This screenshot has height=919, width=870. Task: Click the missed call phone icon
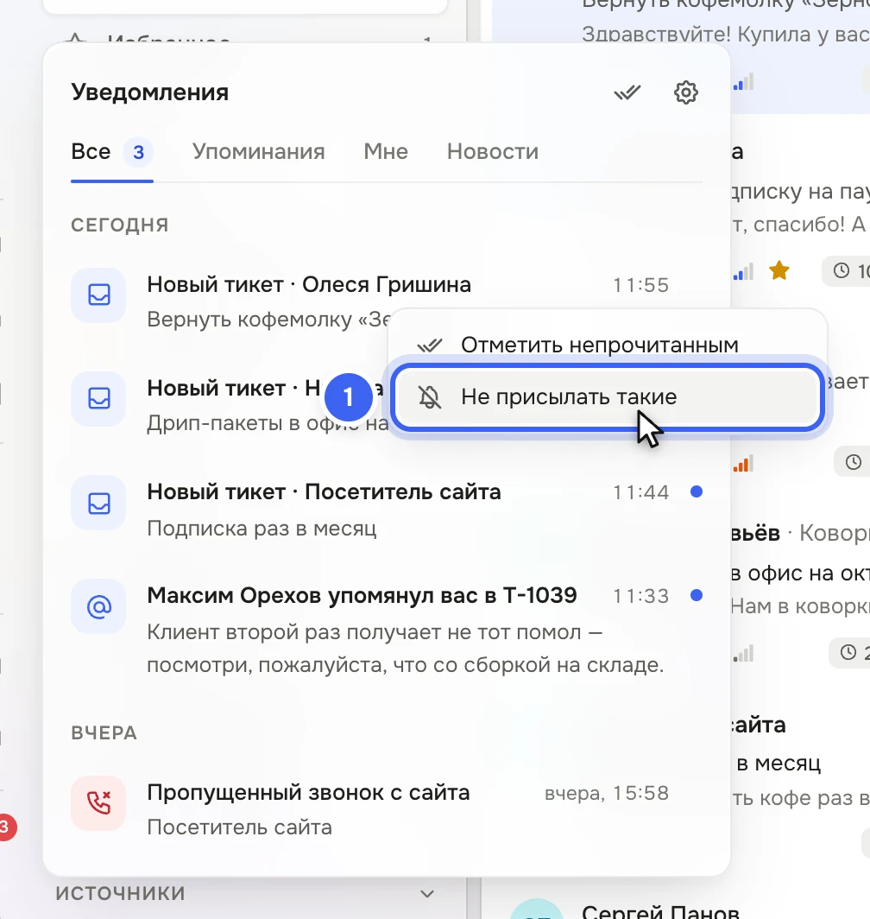pyautogui.click(x=99, y=803)
